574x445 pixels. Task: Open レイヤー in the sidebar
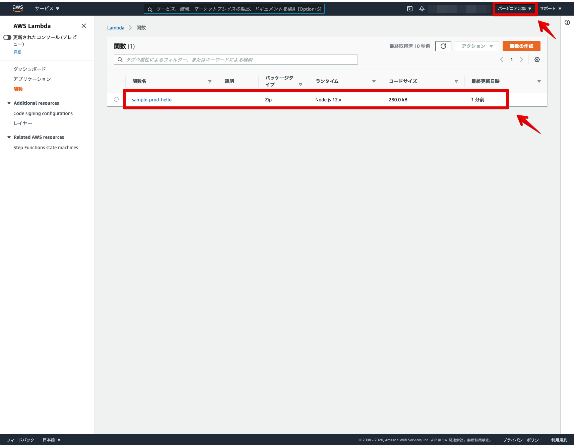23,123
